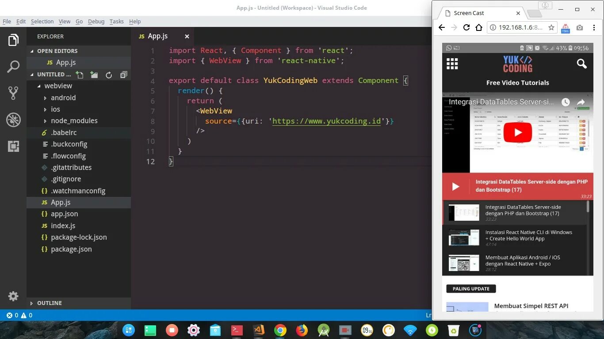Click errors and warnings count in status bar
This screenshot has height=339, width=604.
(x=19, y=315)
